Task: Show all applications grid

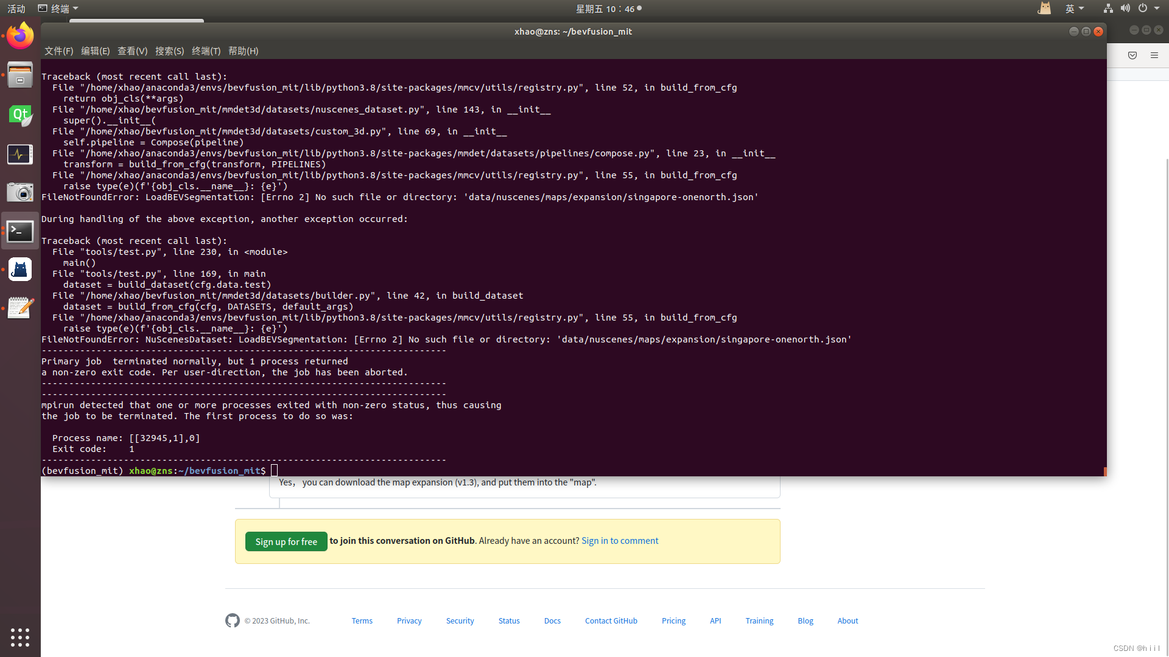Action: click(20, 637)
